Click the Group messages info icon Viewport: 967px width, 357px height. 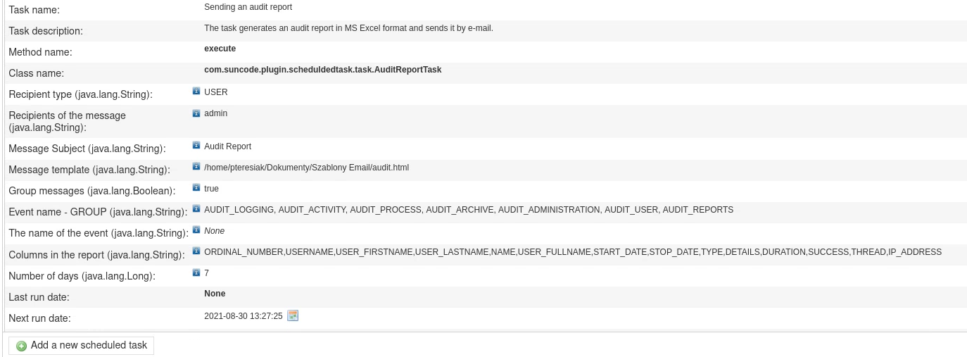[196, 188]
